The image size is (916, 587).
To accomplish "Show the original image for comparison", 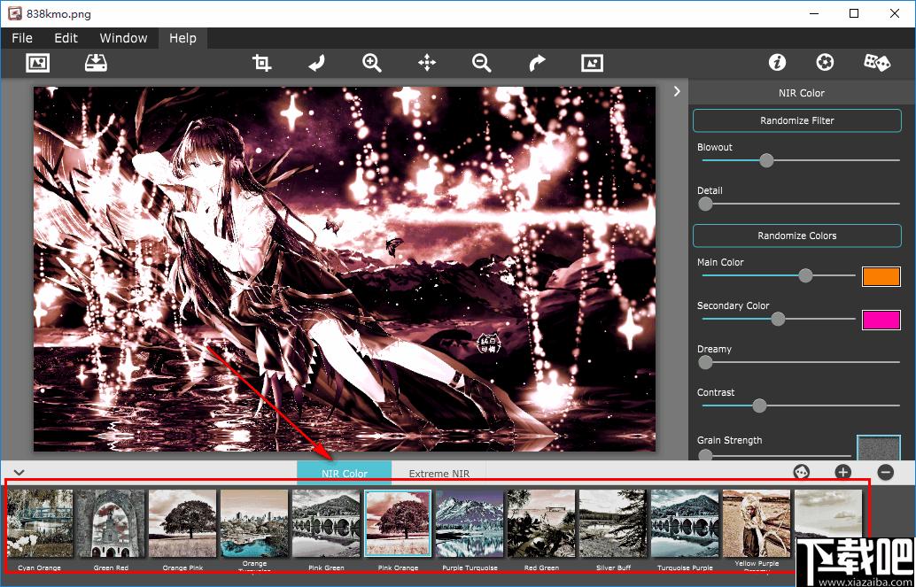I will pyautogui.click(x=592, y=63).
